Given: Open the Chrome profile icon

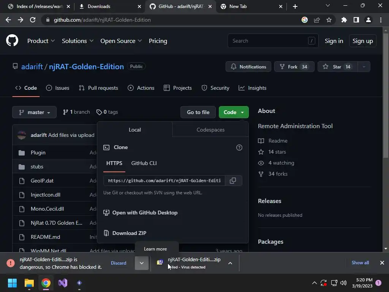Looking at the screenshot, I should tap(368, 20).
